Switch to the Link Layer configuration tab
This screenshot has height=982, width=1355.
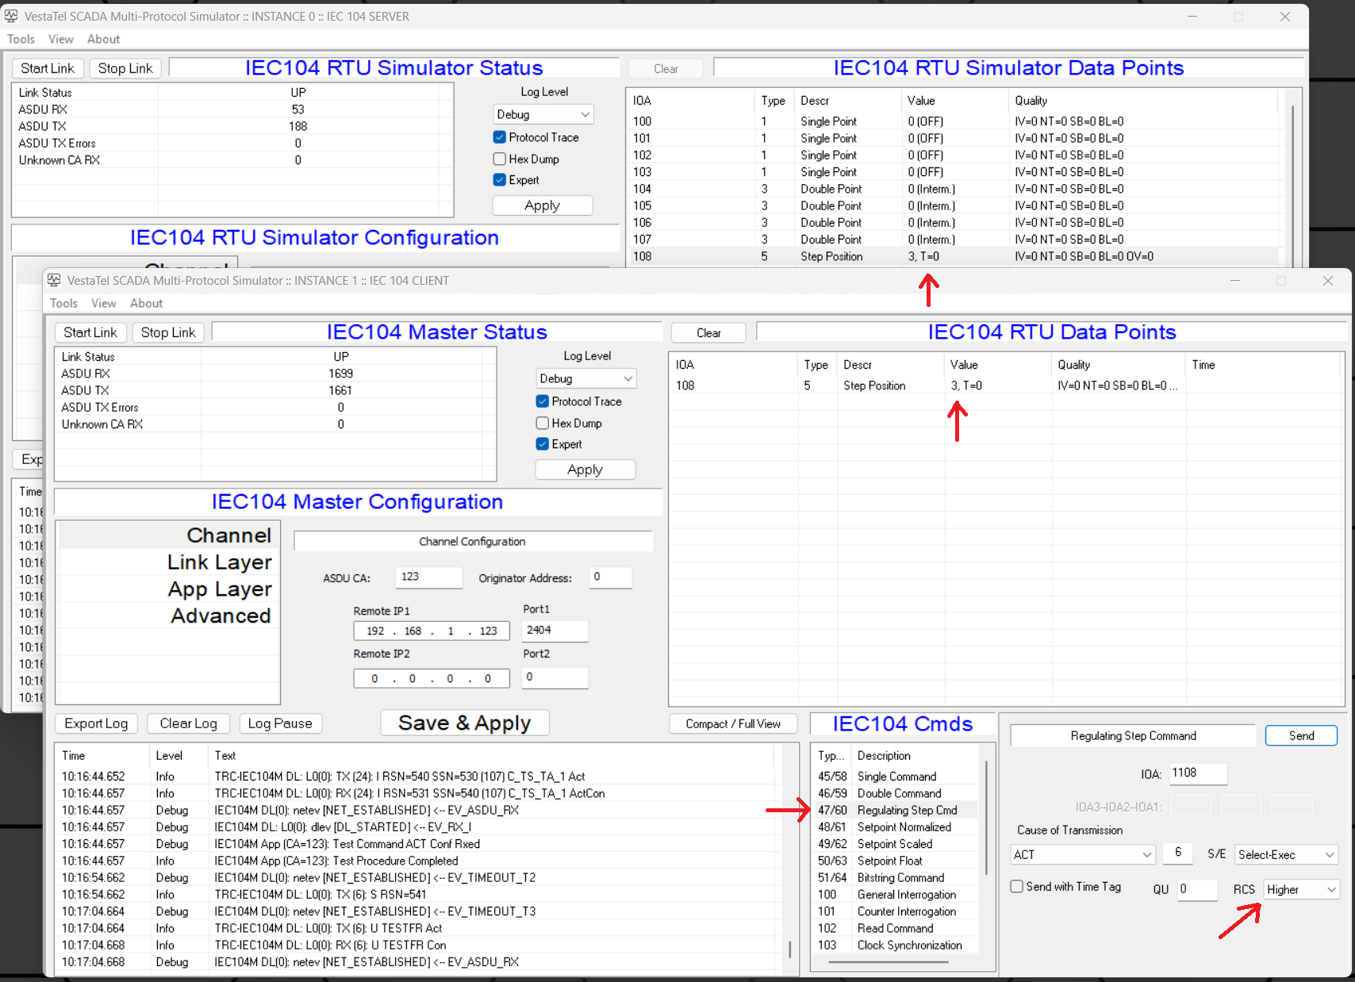(219, 562)
